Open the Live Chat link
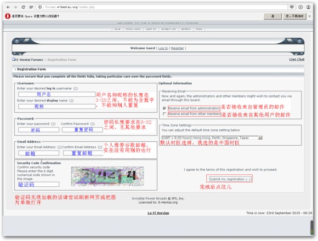The height and width of the screenshot is (241, 318). click(297, 59)
